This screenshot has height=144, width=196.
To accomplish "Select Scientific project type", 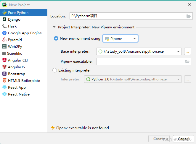I will [24, 54].
